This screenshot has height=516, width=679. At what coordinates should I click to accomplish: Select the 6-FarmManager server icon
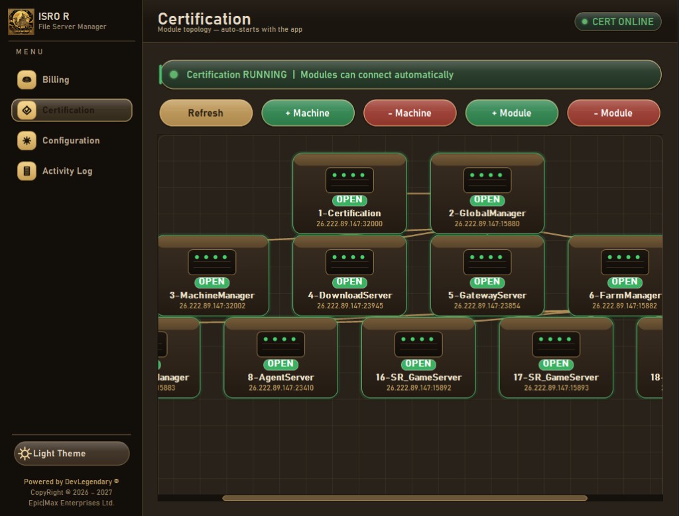[625, 262]
